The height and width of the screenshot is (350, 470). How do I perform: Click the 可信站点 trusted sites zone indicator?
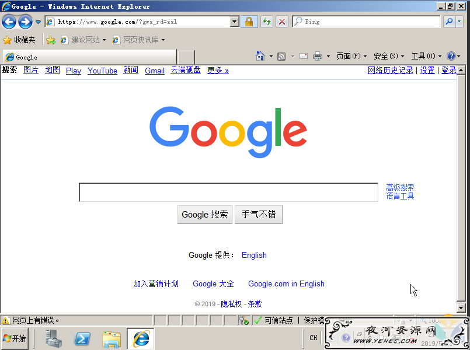(x=273, y=320)
